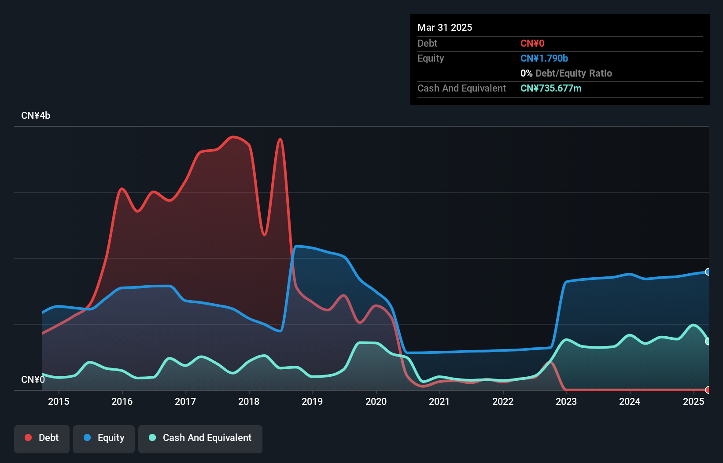
Task: Click the teal Cash And Equivalent legend dot
Action: point(152,437)
